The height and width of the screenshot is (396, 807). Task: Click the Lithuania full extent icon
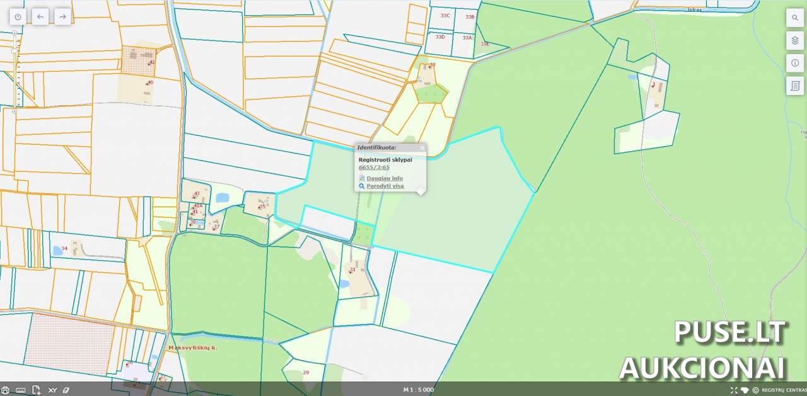point(745,390)
